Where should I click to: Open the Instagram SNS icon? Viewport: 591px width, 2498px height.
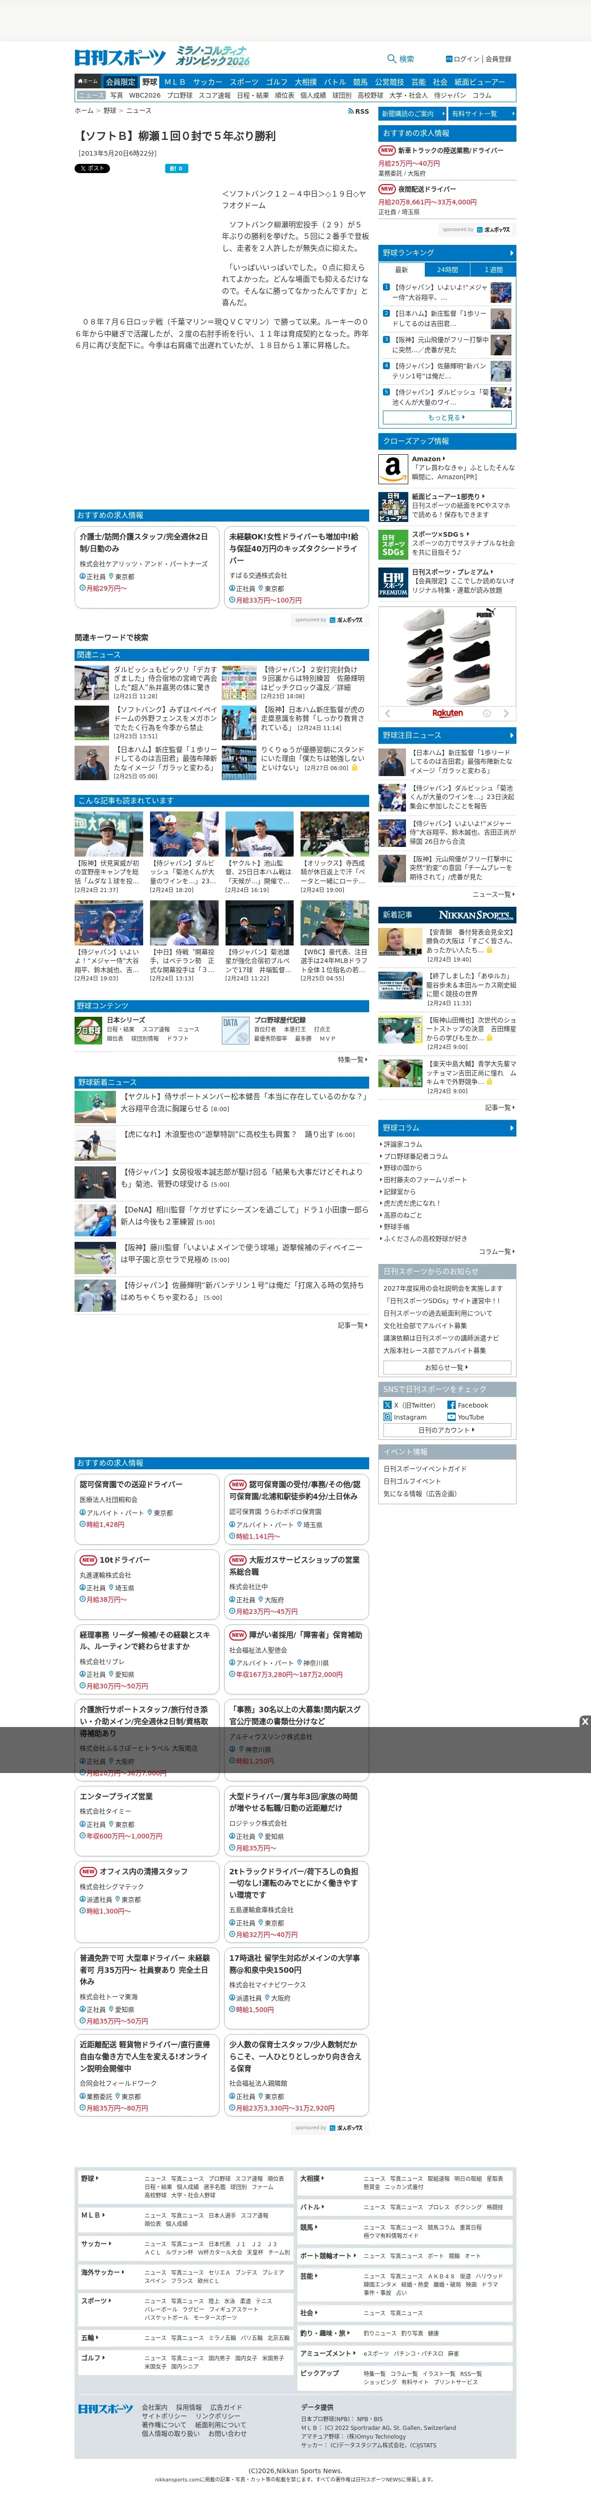pyautogui.click(x=387, y=1418)
